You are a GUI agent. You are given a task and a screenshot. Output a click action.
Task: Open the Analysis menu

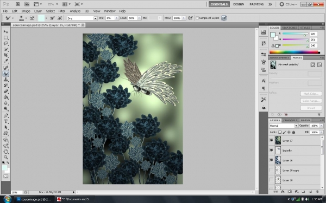[x=75, y=11]
